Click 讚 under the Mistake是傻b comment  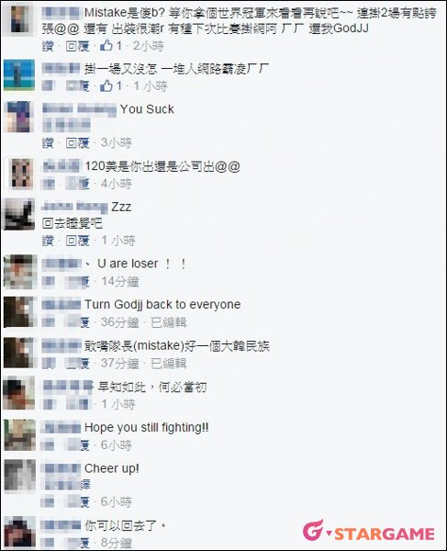pos(48,46)
